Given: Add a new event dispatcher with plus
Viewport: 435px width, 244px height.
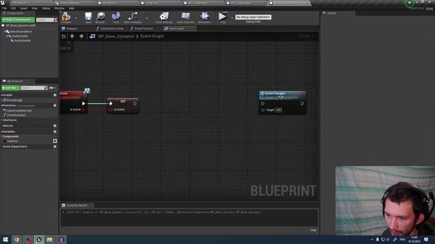Looking at the screenshot, I should [x=54, y=146].
